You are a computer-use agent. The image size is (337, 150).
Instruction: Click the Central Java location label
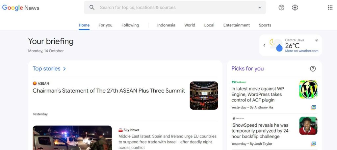point(295,40)
